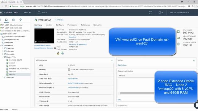Click the vSphere refresh icon
The image size is (198, 111).
pyautogui.click(x=150, y=12)
